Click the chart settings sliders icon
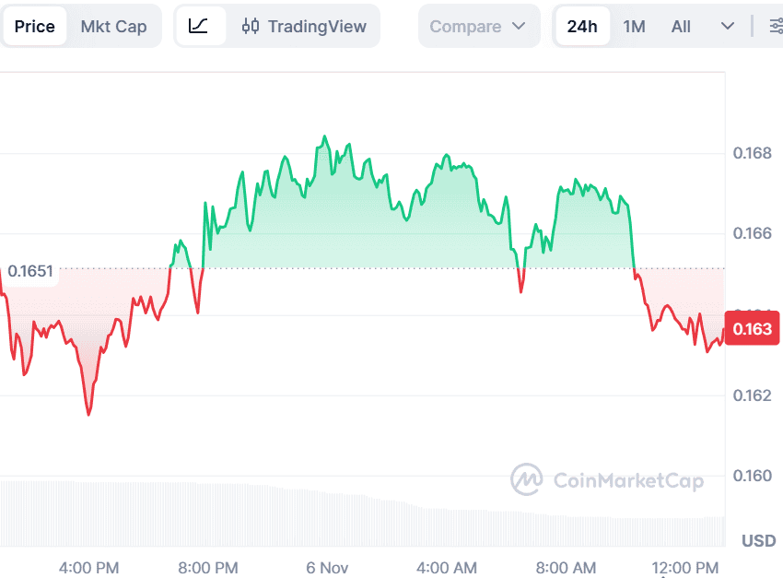This screenshot has height=578, width=783. coord(777,26)
